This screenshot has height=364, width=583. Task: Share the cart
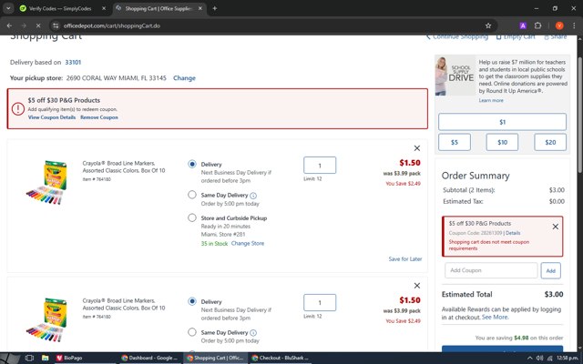point(556,36)
